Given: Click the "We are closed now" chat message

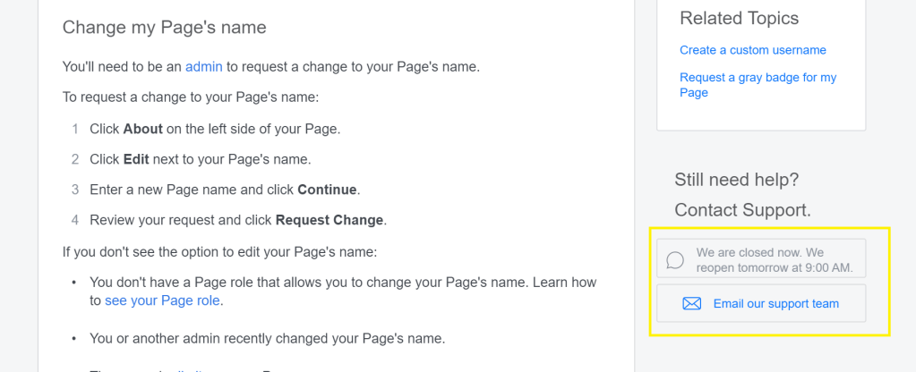Looking at the screenshot, I should [774, 260].
